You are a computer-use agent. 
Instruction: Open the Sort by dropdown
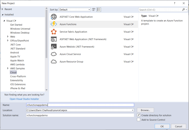click(x=75, y=10)
